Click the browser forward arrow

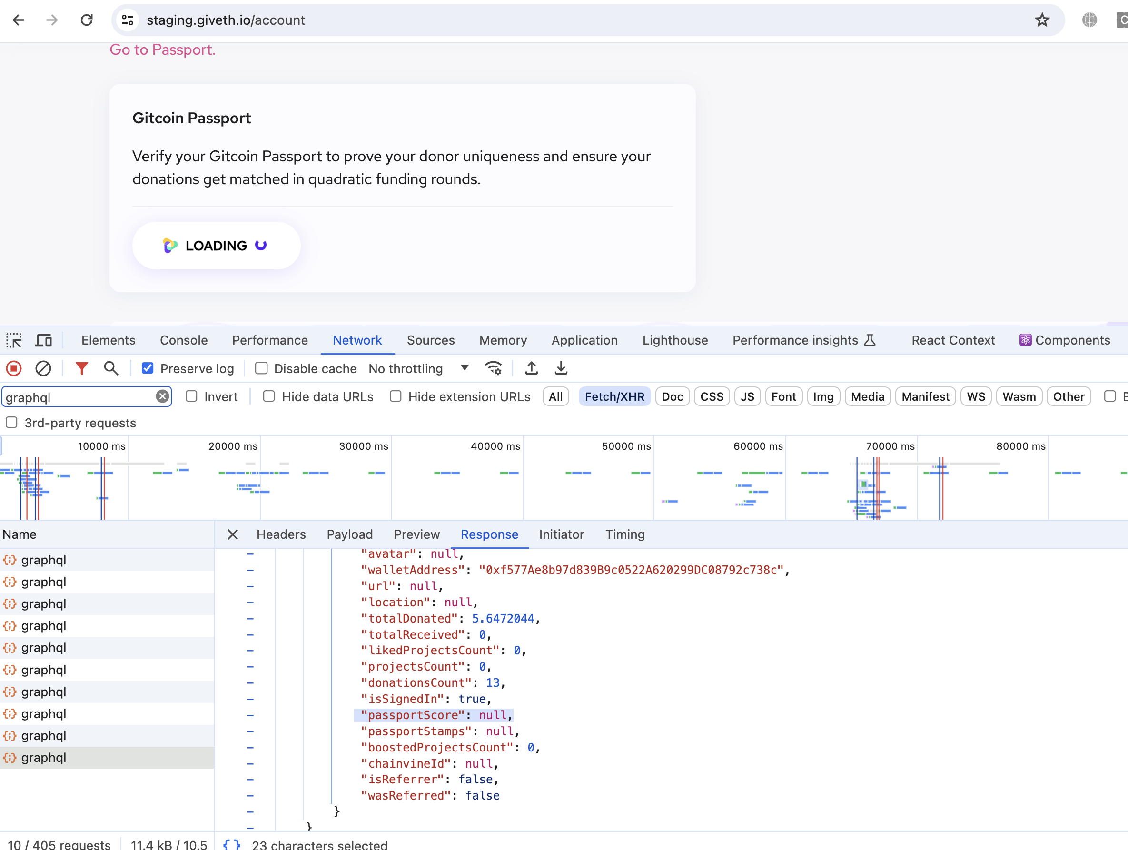(52, 20)
